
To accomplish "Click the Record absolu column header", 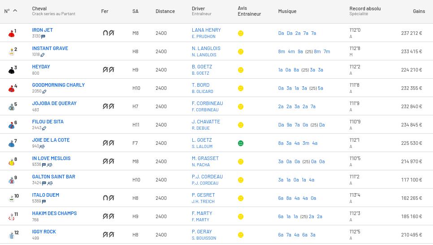I will click(x=365, y=8).
